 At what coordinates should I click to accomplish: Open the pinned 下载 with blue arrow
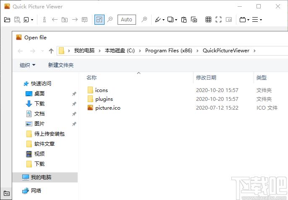coord(35,104)
